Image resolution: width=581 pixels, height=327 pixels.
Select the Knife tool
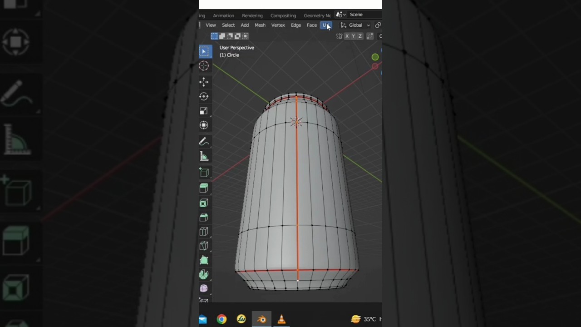point(204,246)
